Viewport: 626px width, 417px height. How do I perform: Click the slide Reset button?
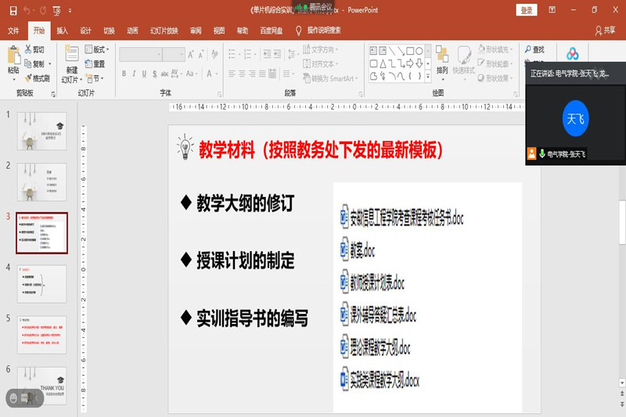(x=95, y=64)
